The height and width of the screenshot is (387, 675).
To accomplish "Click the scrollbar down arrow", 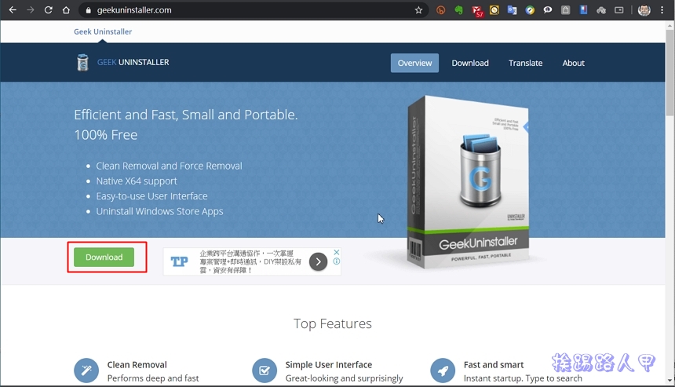I will point(670,381).
